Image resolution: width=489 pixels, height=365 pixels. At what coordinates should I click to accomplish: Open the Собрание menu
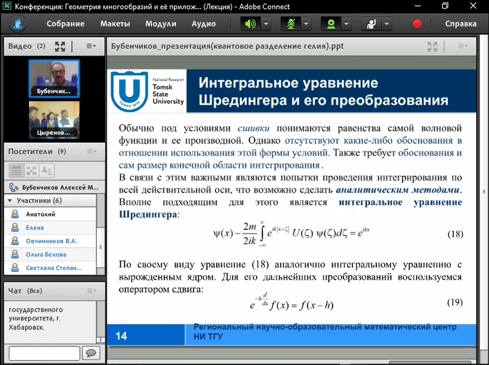(x=66, y=24)
